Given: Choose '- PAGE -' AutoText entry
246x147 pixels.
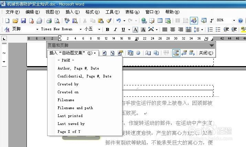Looking at the screenshot, I should 85,60.
